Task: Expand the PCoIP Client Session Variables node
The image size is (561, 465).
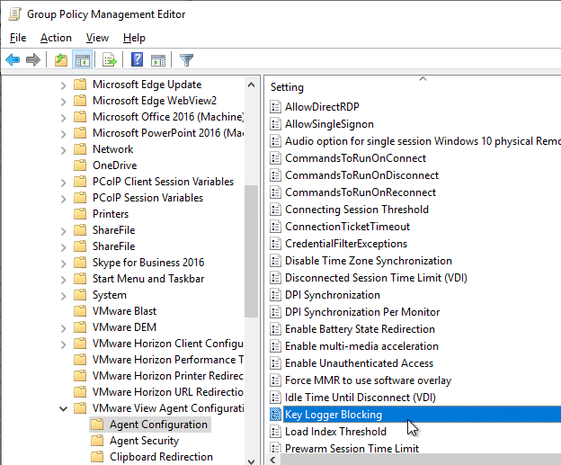Action: (63, 183)
